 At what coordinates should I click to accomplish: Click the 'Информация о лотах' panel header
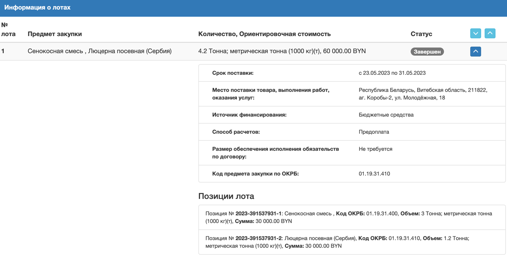[253, 8]
